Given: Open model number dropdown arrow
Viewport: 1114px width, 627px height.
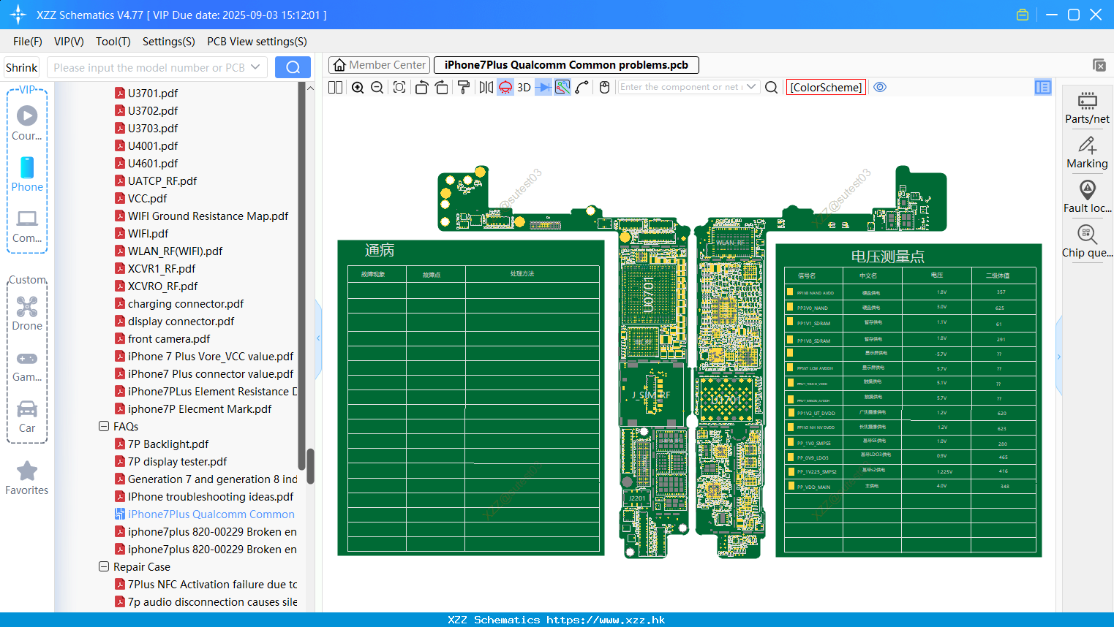Looking at the screenshot, I should click(255, 67).
